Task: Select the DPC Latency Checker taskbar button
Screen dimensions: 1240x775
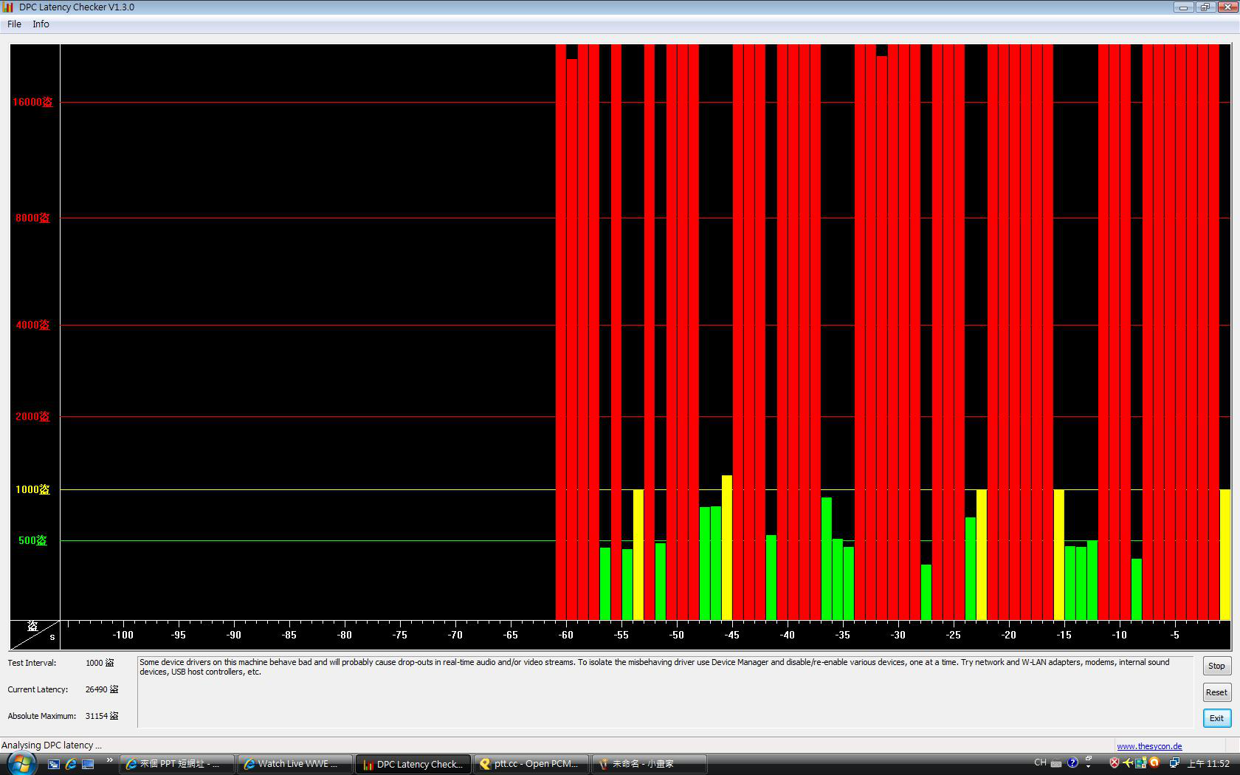Action: [x=413, y=764]
